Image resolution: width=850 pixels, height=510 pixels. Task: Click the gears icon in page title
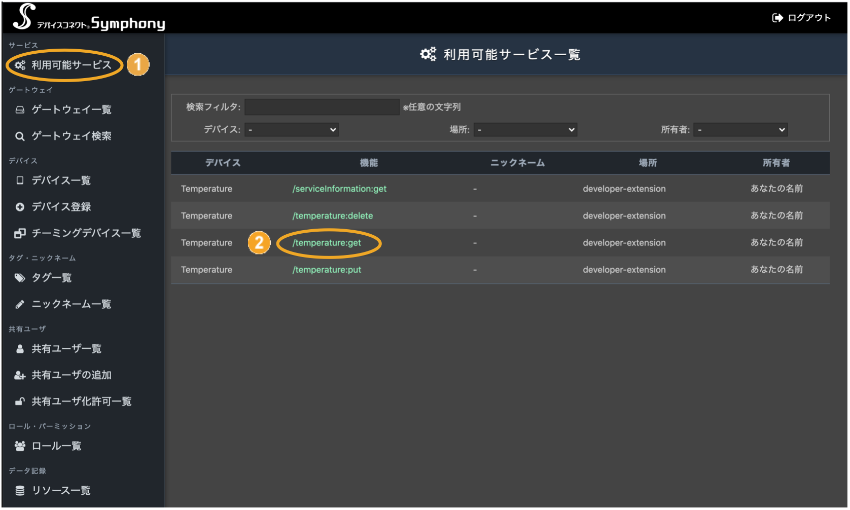point(428,54)
